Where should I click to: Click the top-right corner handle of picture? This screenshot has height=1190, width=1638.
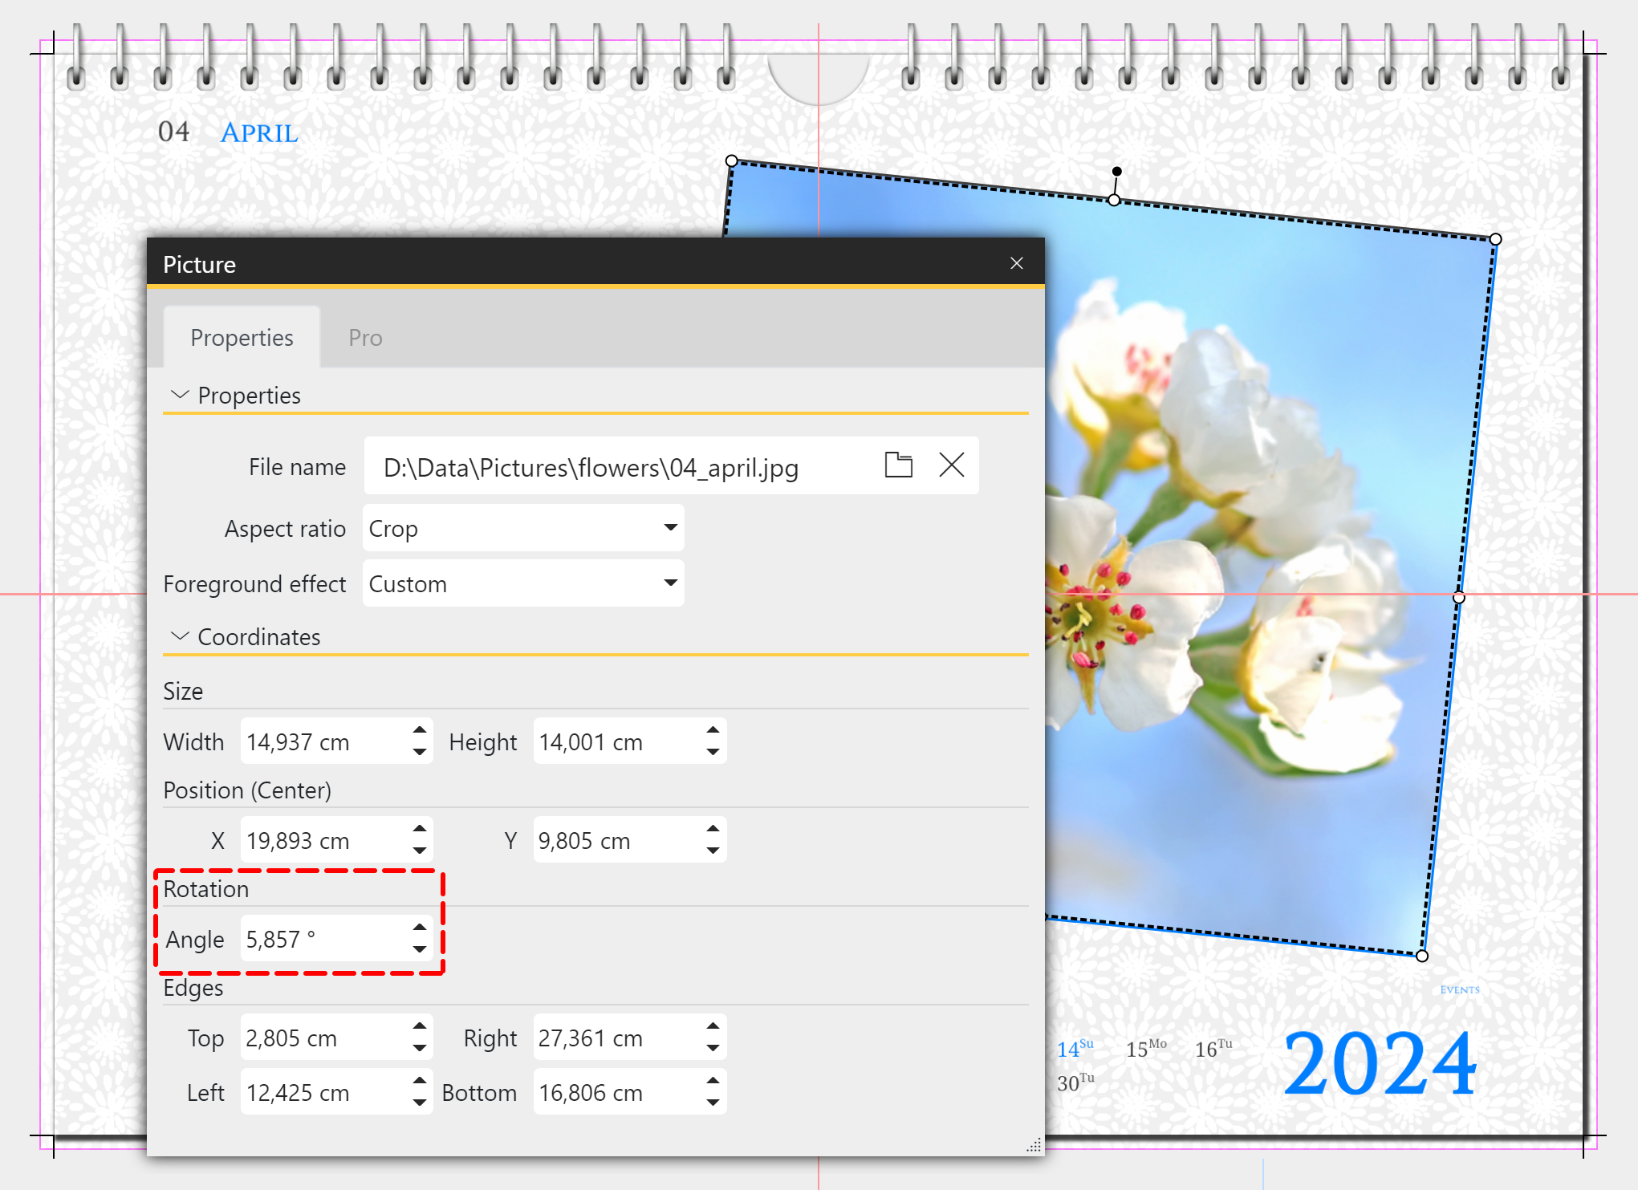click(1495, 239)
